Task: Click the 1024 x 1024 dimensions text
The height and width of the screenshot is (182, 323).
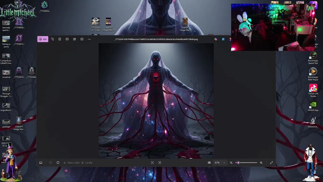Action: coord(73,163)
